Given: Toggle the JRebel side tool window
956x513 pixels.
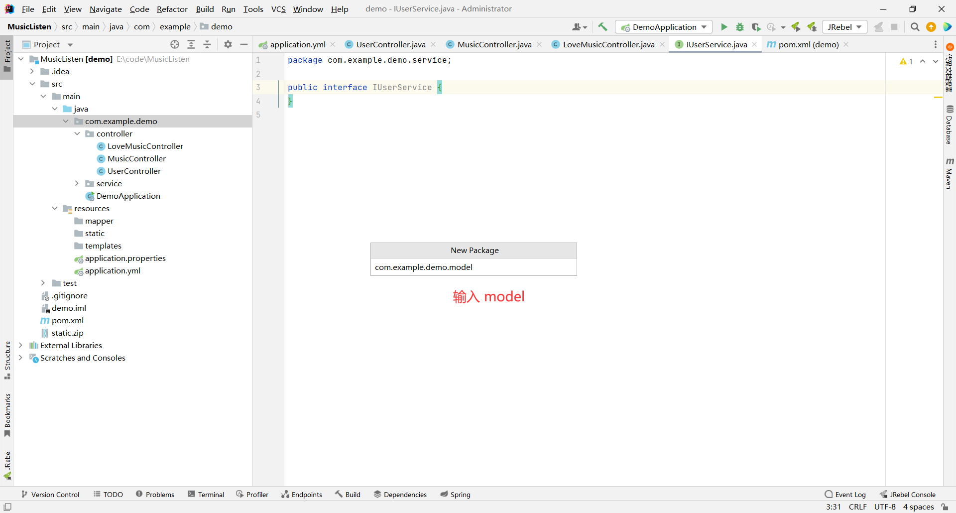Looking at the screenshot, I should [x=7, y=465].
